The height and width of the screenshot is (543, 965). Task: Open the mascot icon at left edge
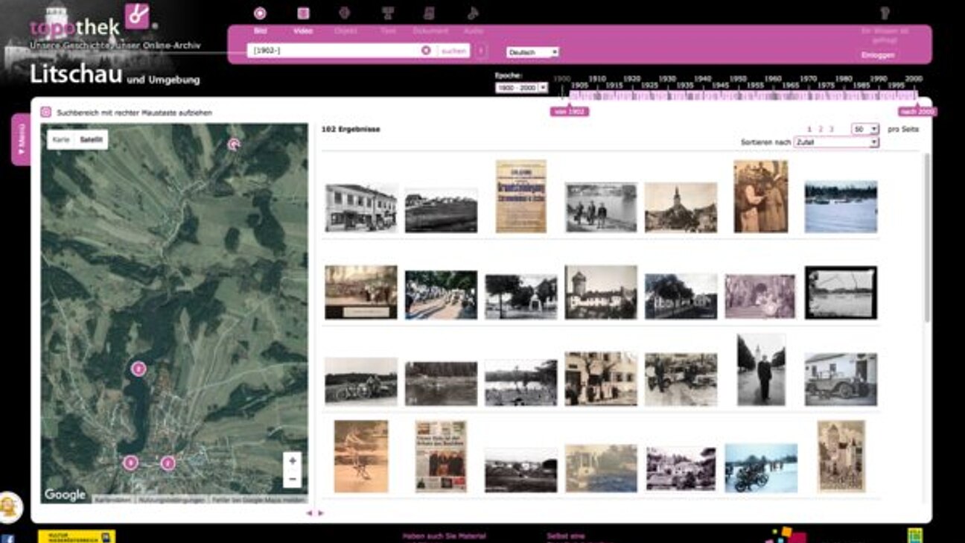coord(9,507)
